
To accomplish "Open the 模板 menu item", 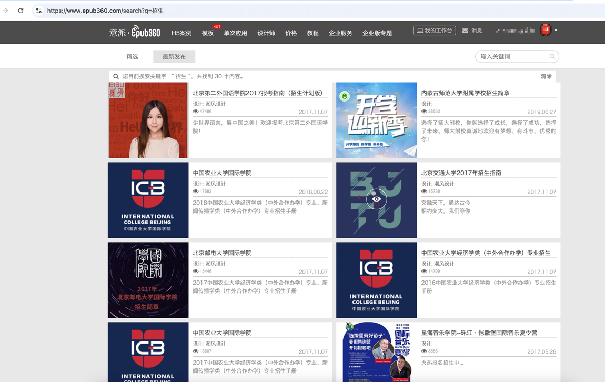I will [x=208, y=33].
